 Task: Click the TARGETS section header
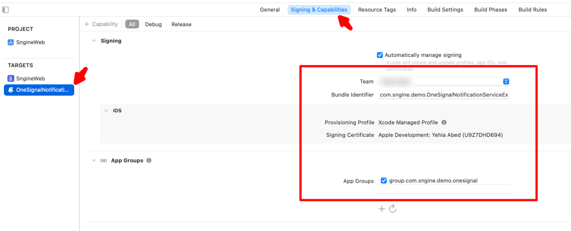21,66
